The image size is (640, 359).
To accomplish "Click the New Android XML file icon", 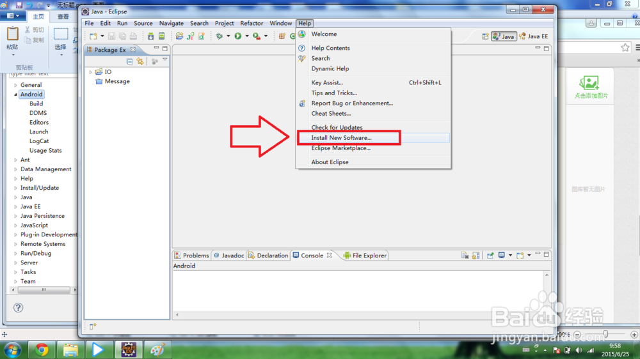I will click(201, 36).
